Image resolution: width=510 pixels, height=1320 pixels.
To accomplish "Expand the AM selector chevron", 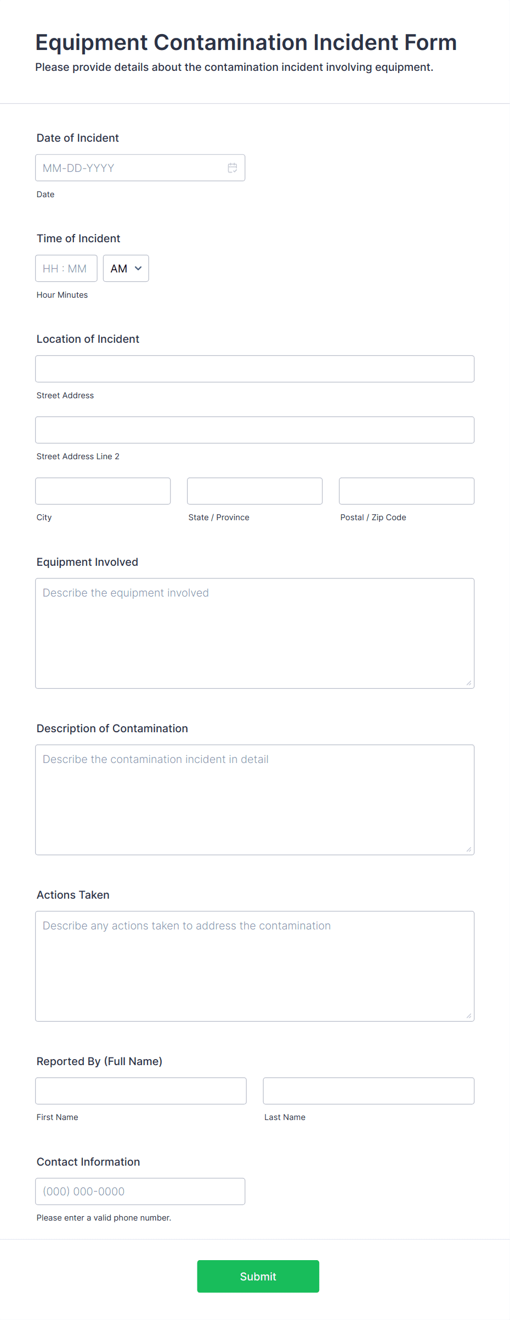I will coord(137,269).
